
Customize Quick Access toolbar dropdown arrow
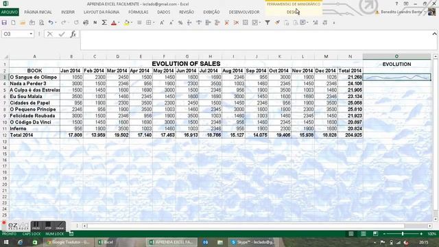click(x=334, y=23)
